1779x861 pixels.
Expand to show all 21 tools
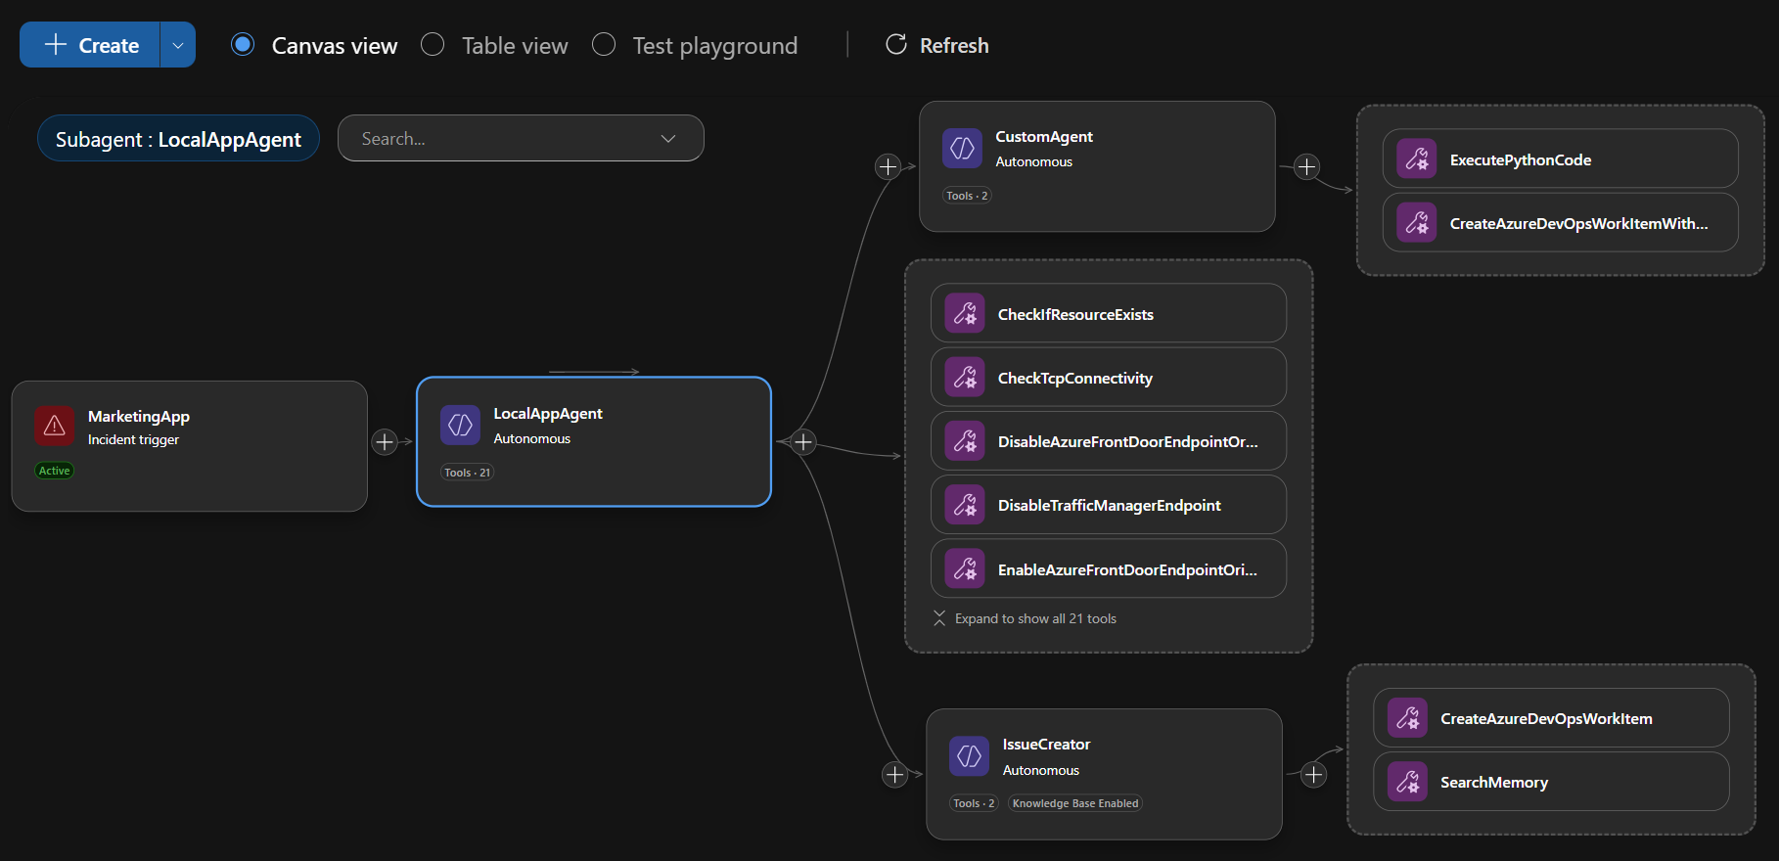tap(1034, 618)
